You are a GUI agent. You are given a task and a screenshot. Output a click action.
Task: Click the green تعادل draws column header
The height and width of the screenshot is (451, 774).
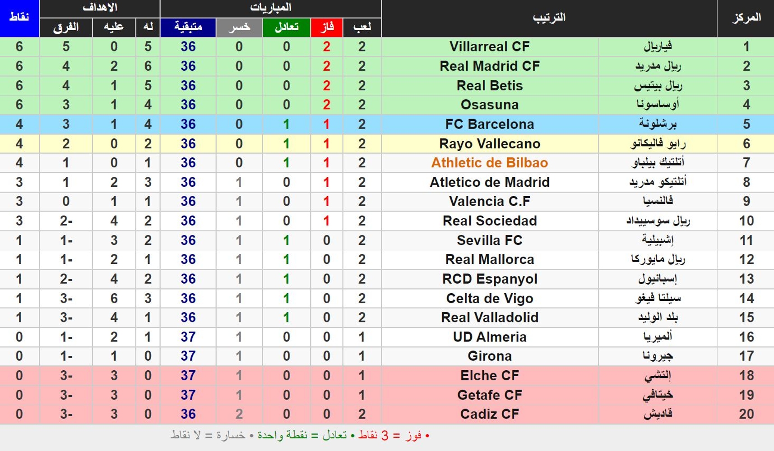tap(286, 27)
